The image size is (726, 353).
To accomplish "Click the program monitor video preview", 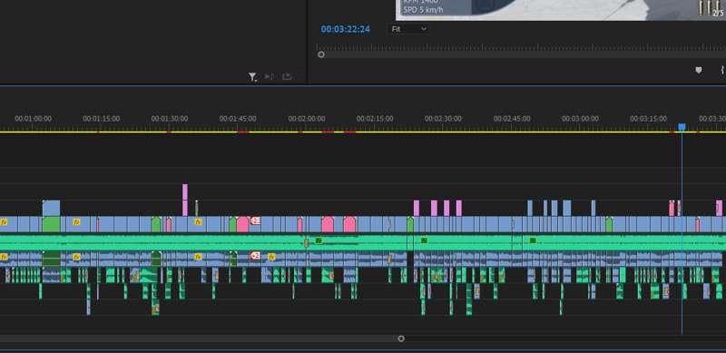I will [x=560, y=10].
